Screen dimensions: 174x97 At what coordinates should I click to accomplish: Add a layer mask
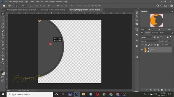click(154, 90)
